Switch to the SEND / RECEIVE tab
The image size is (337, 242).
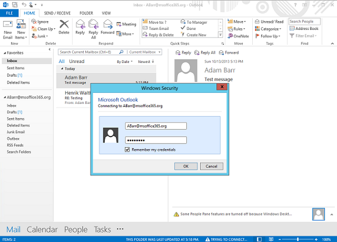[57, 13]
